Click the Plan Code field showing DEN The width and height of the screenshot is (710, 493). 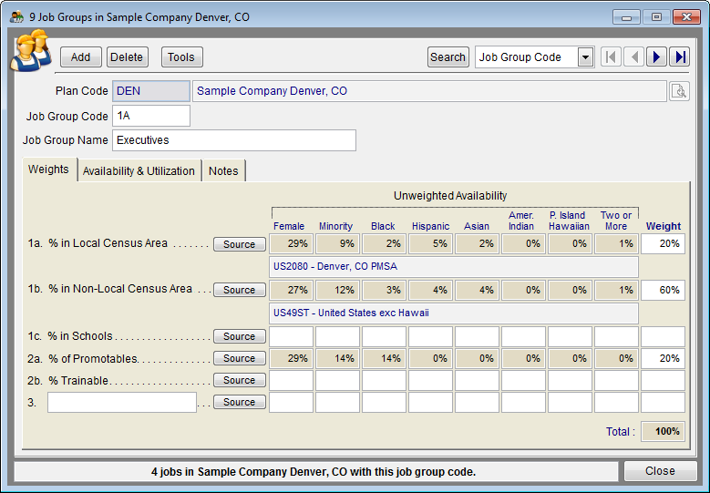[151, 91]
